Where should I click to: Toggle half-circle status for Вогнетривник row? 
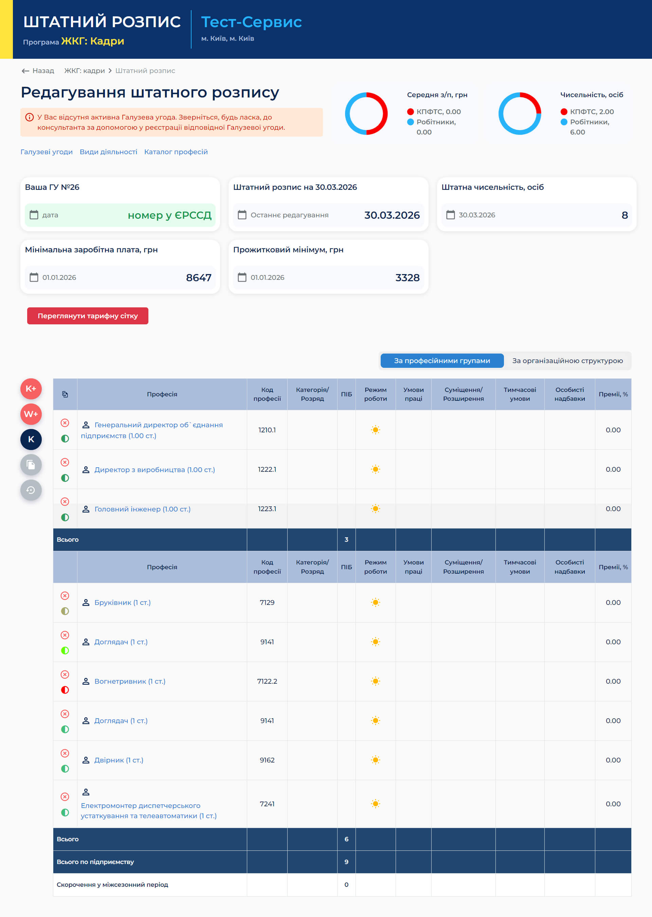coord(65,690)
